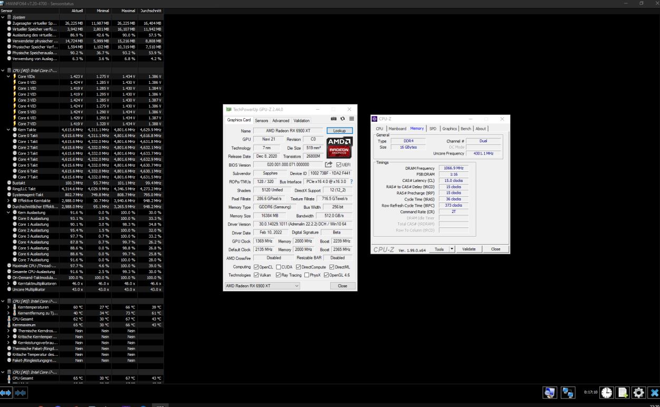Click DRAM Frequency value field in CPU-Z
This screenshot has height=407, width=660.
453,168
